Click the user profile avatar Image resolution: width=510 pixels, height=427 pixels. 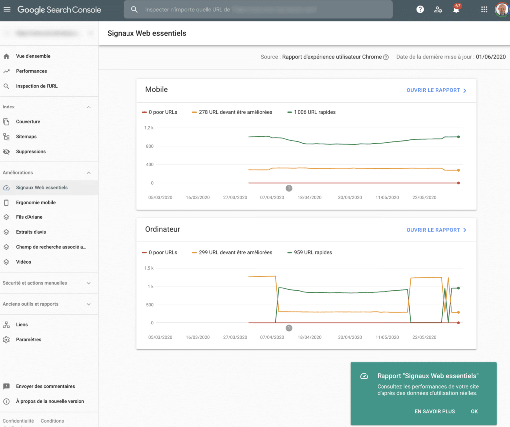(501, 9)
